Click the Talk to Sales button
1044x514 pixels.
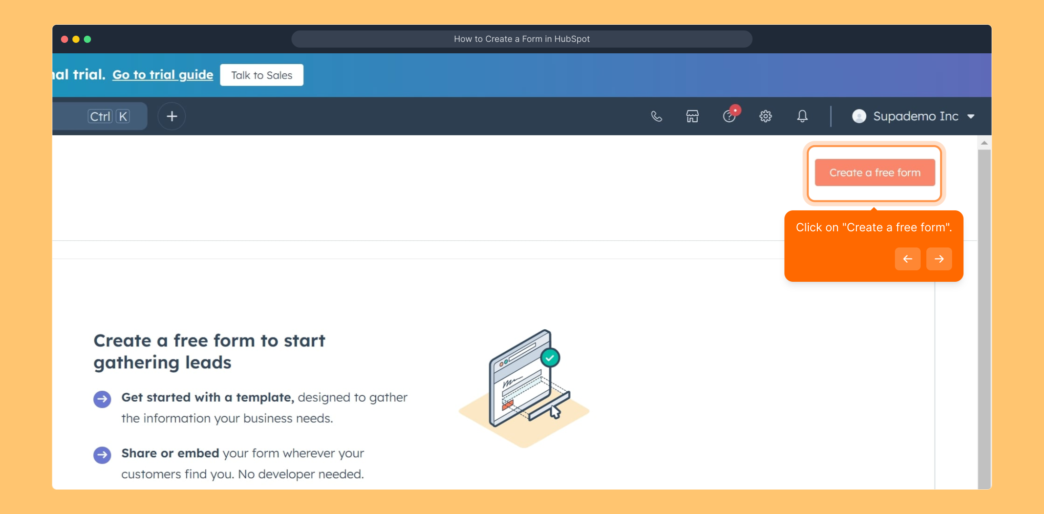click(261, 75)
